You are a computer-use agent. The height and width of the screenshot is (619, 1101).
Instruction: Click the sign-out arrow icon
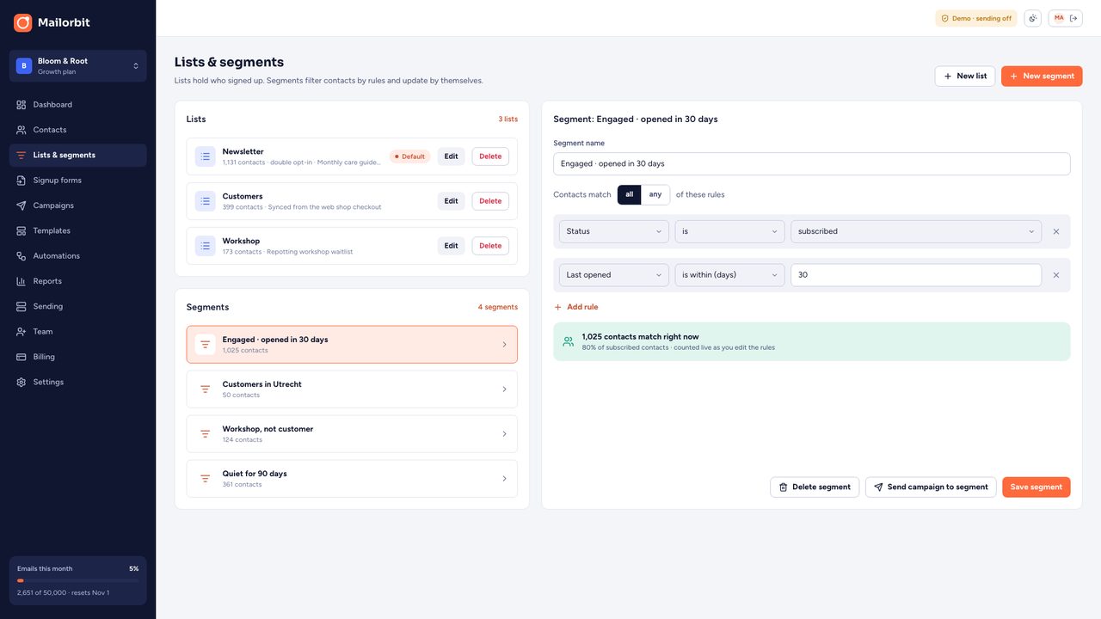[1073, 18]
